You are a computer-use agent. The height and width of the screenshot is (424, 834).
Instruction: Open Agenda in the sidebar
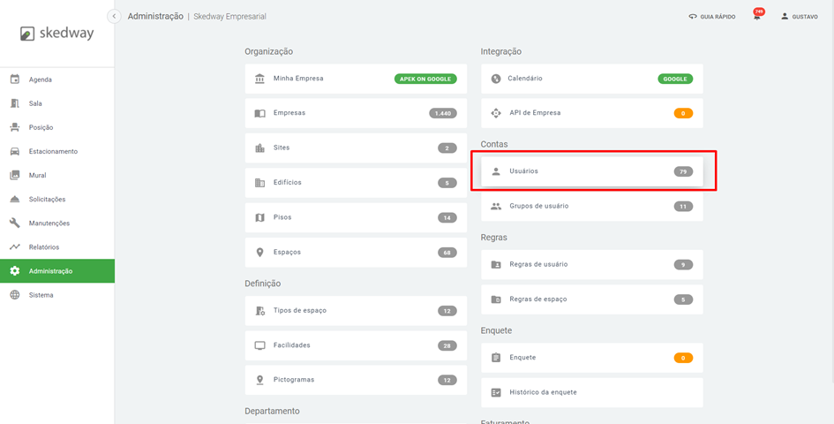pos(41,79)
